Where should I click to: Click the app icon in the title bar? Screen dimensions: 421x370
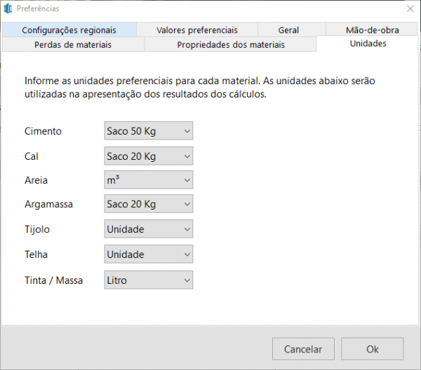pyautogui.click(x=8, y=8)
